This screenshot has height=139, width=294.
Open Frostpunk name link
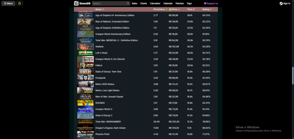pos(100,78)
